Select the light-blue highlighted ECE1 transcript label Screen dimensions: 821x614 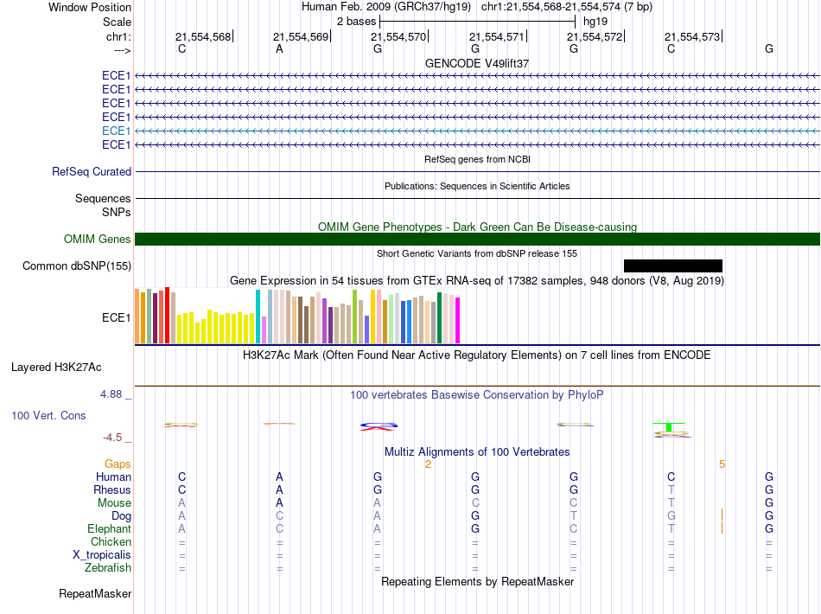tap(116, 131)
